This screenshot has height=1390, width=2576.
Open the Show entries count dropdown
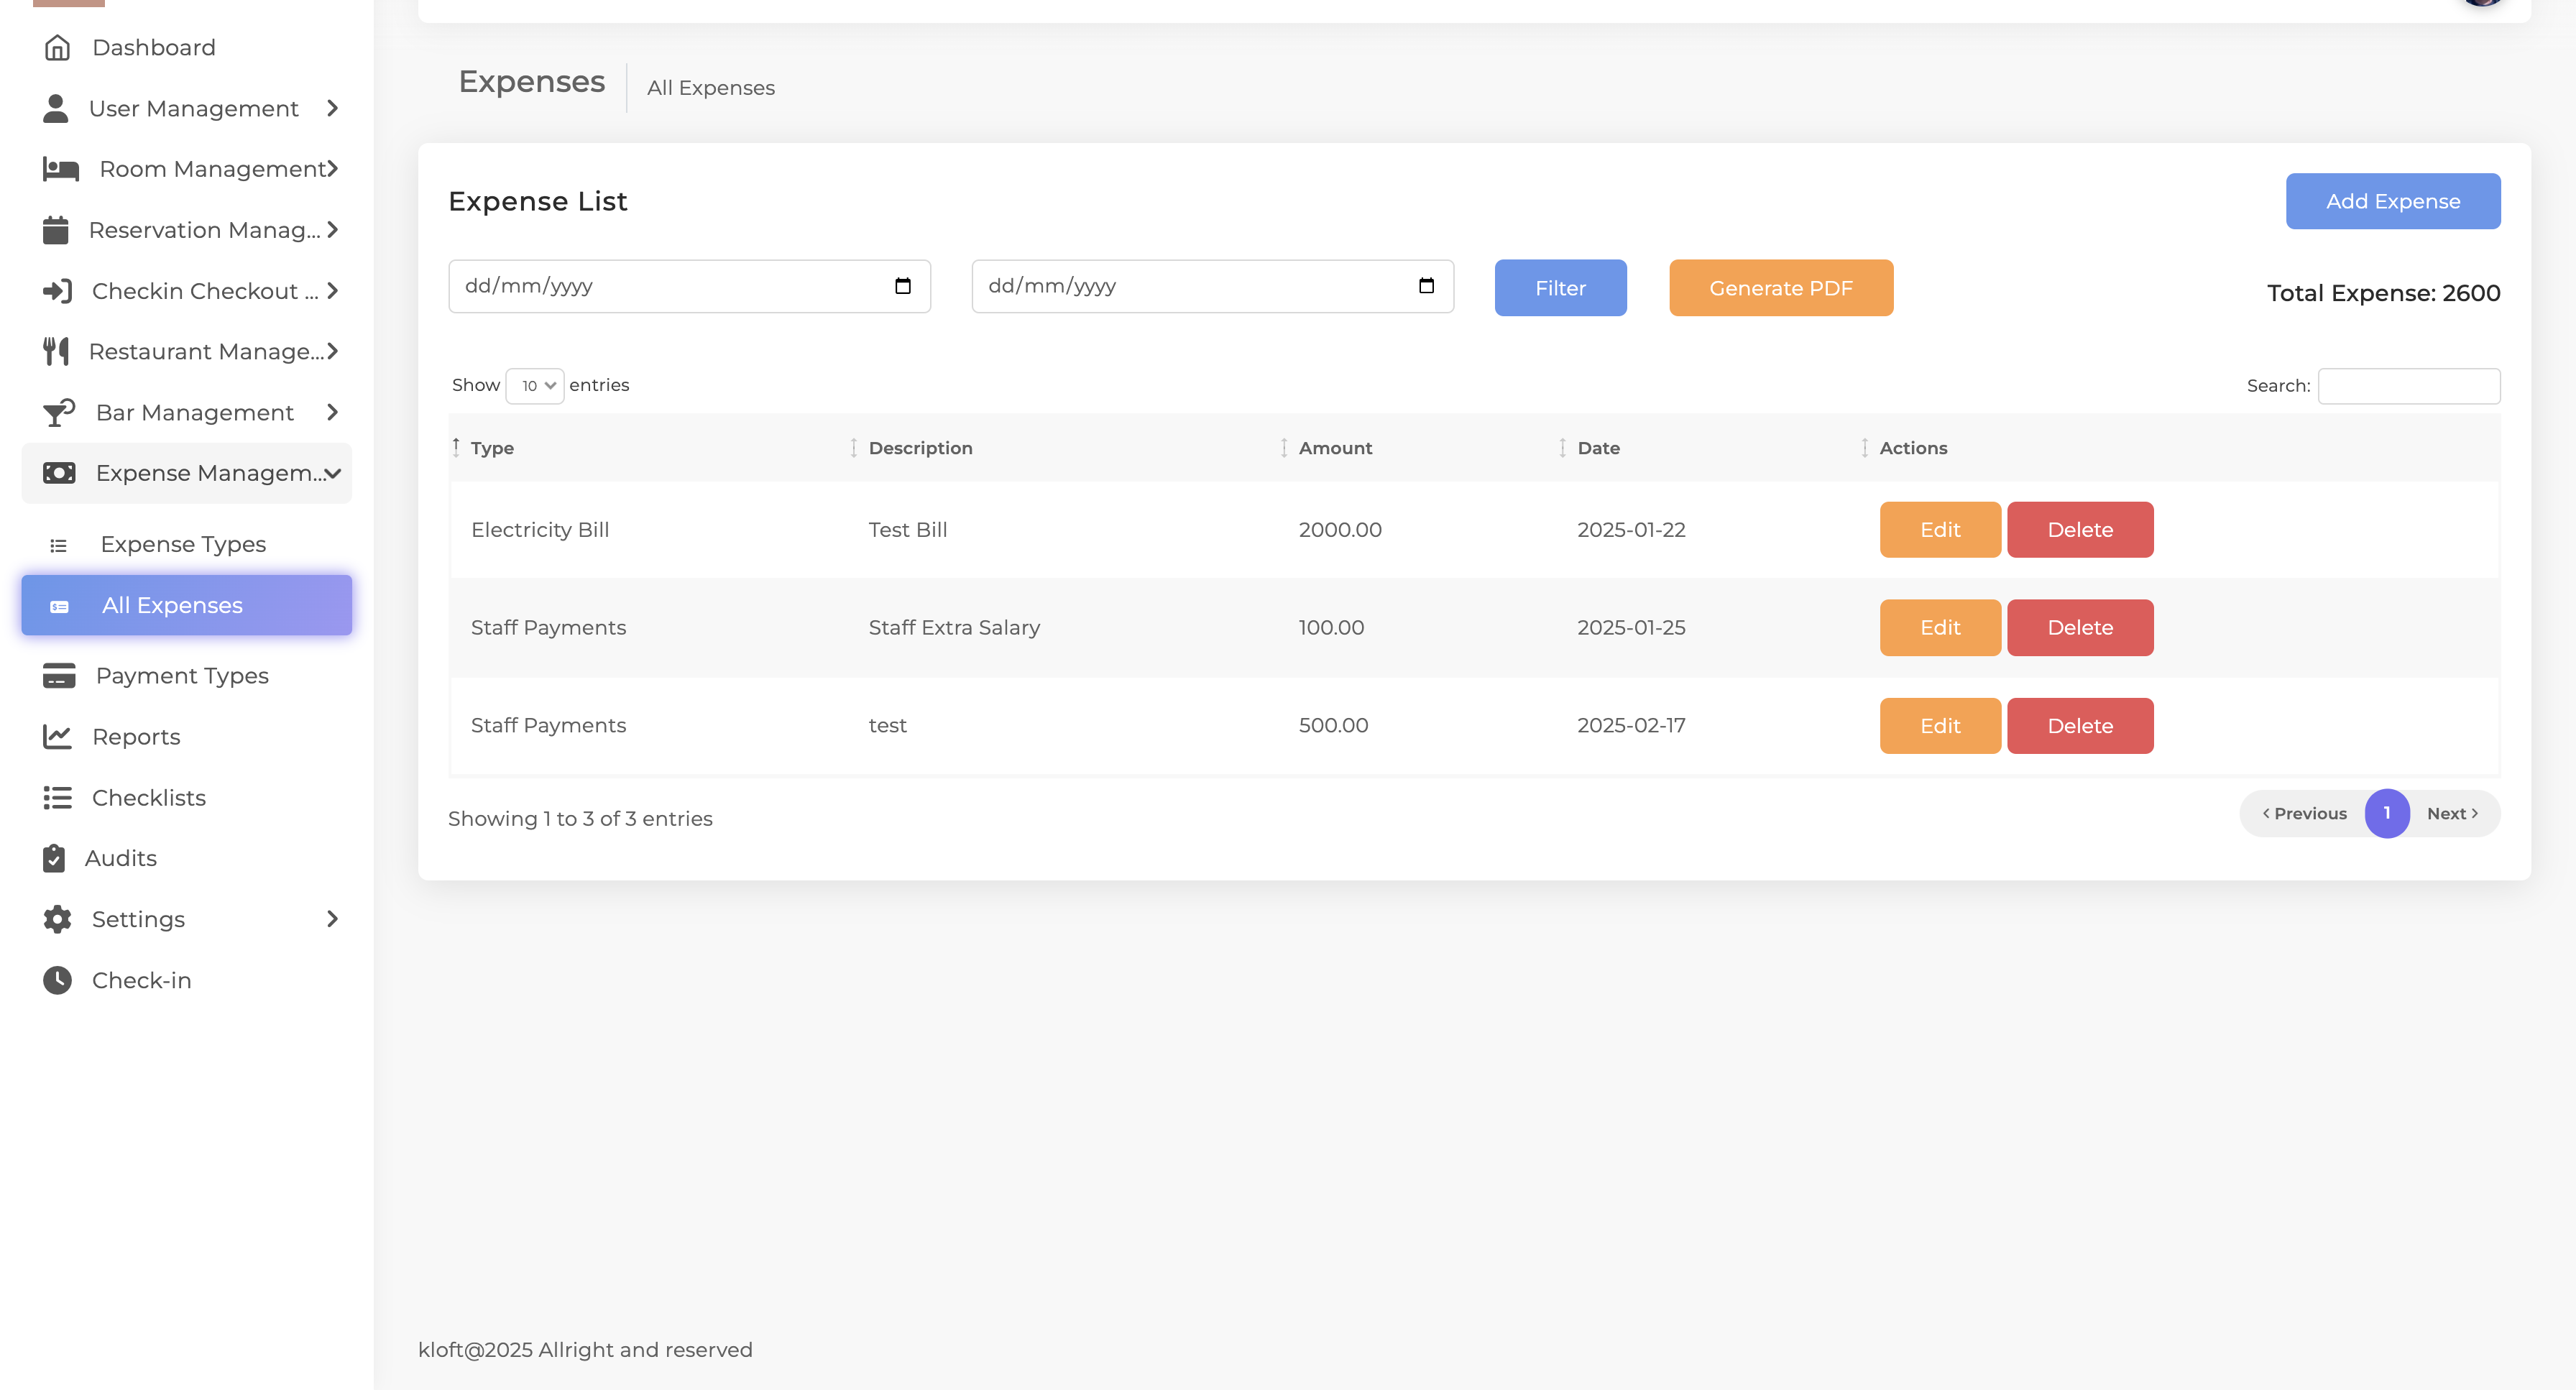pos(535,386)
